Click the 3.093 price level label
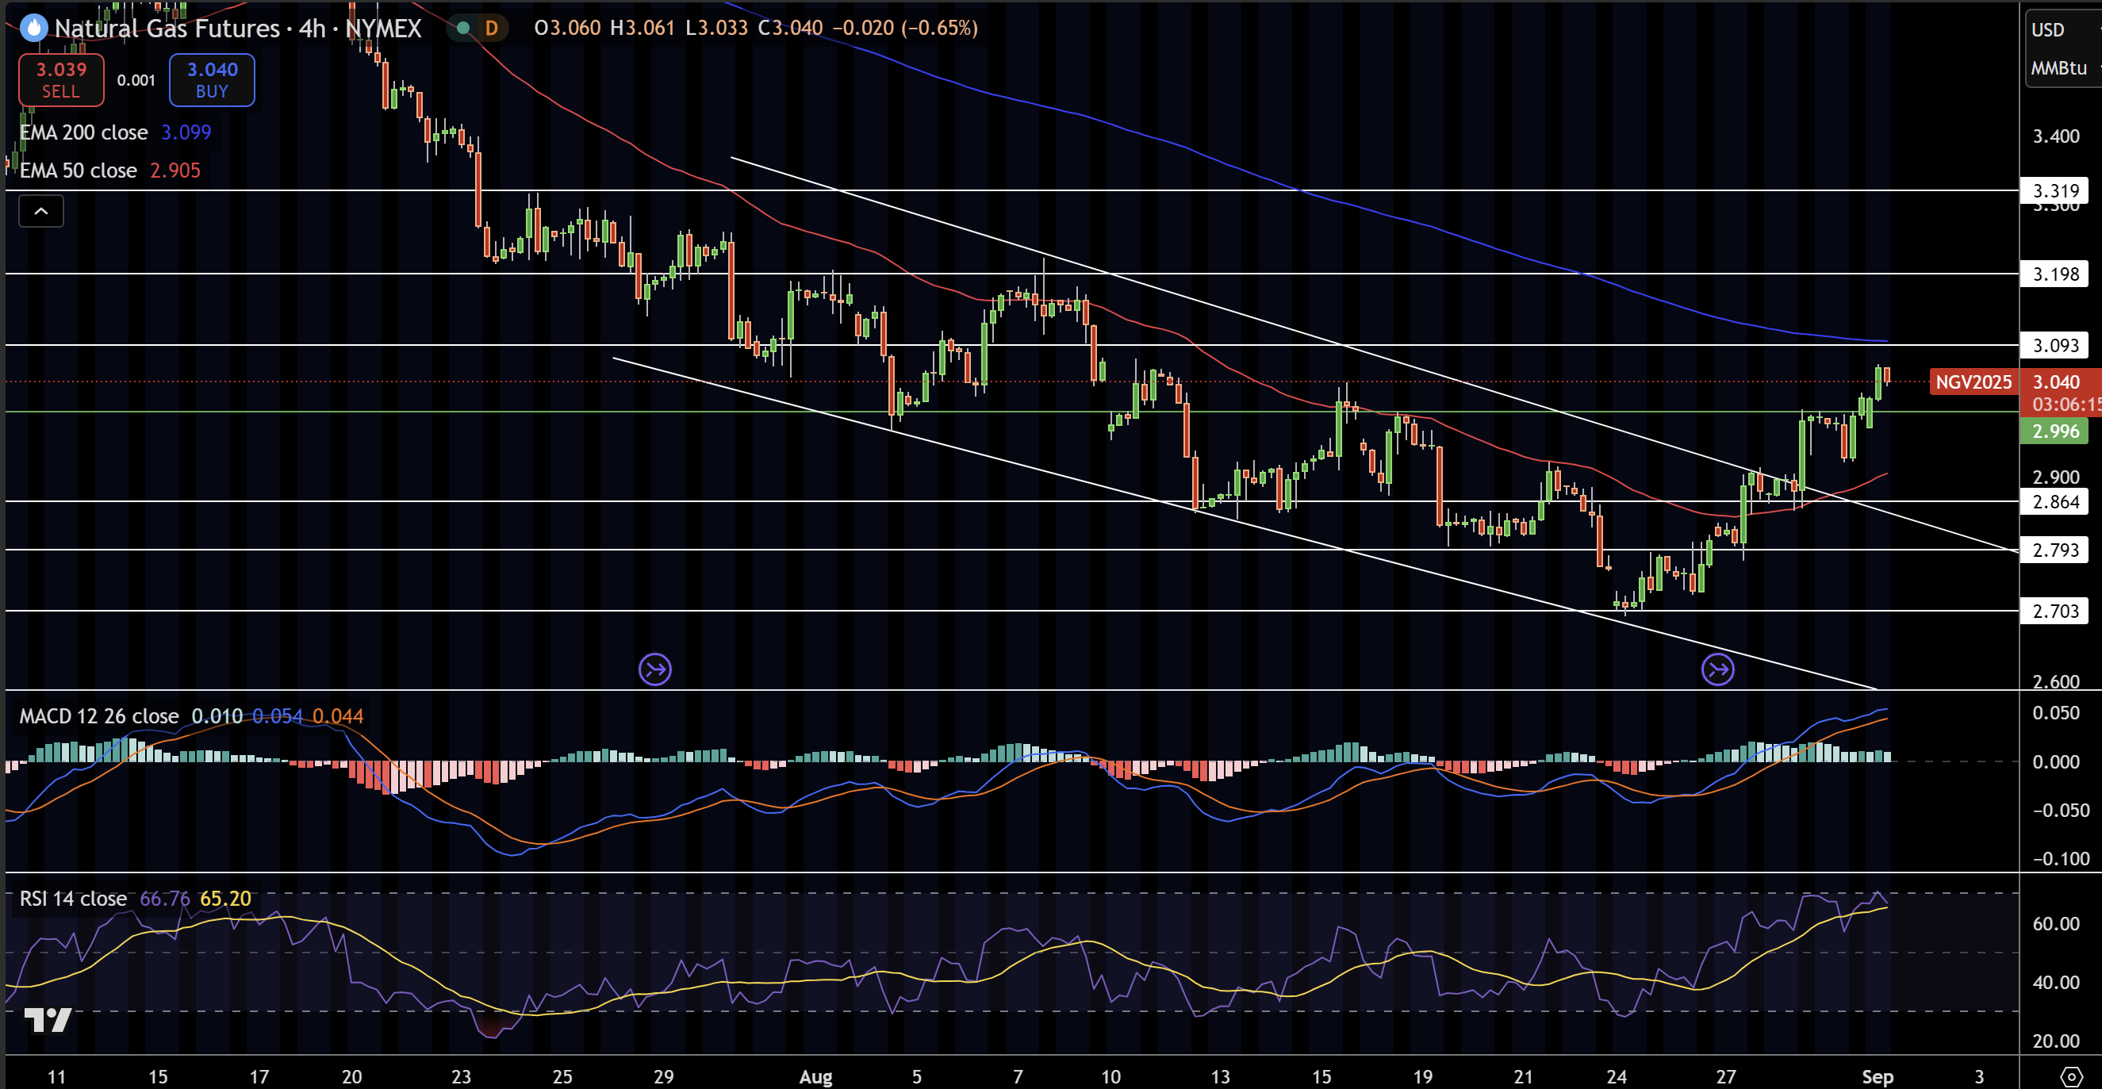 [x=2054, y=345]
